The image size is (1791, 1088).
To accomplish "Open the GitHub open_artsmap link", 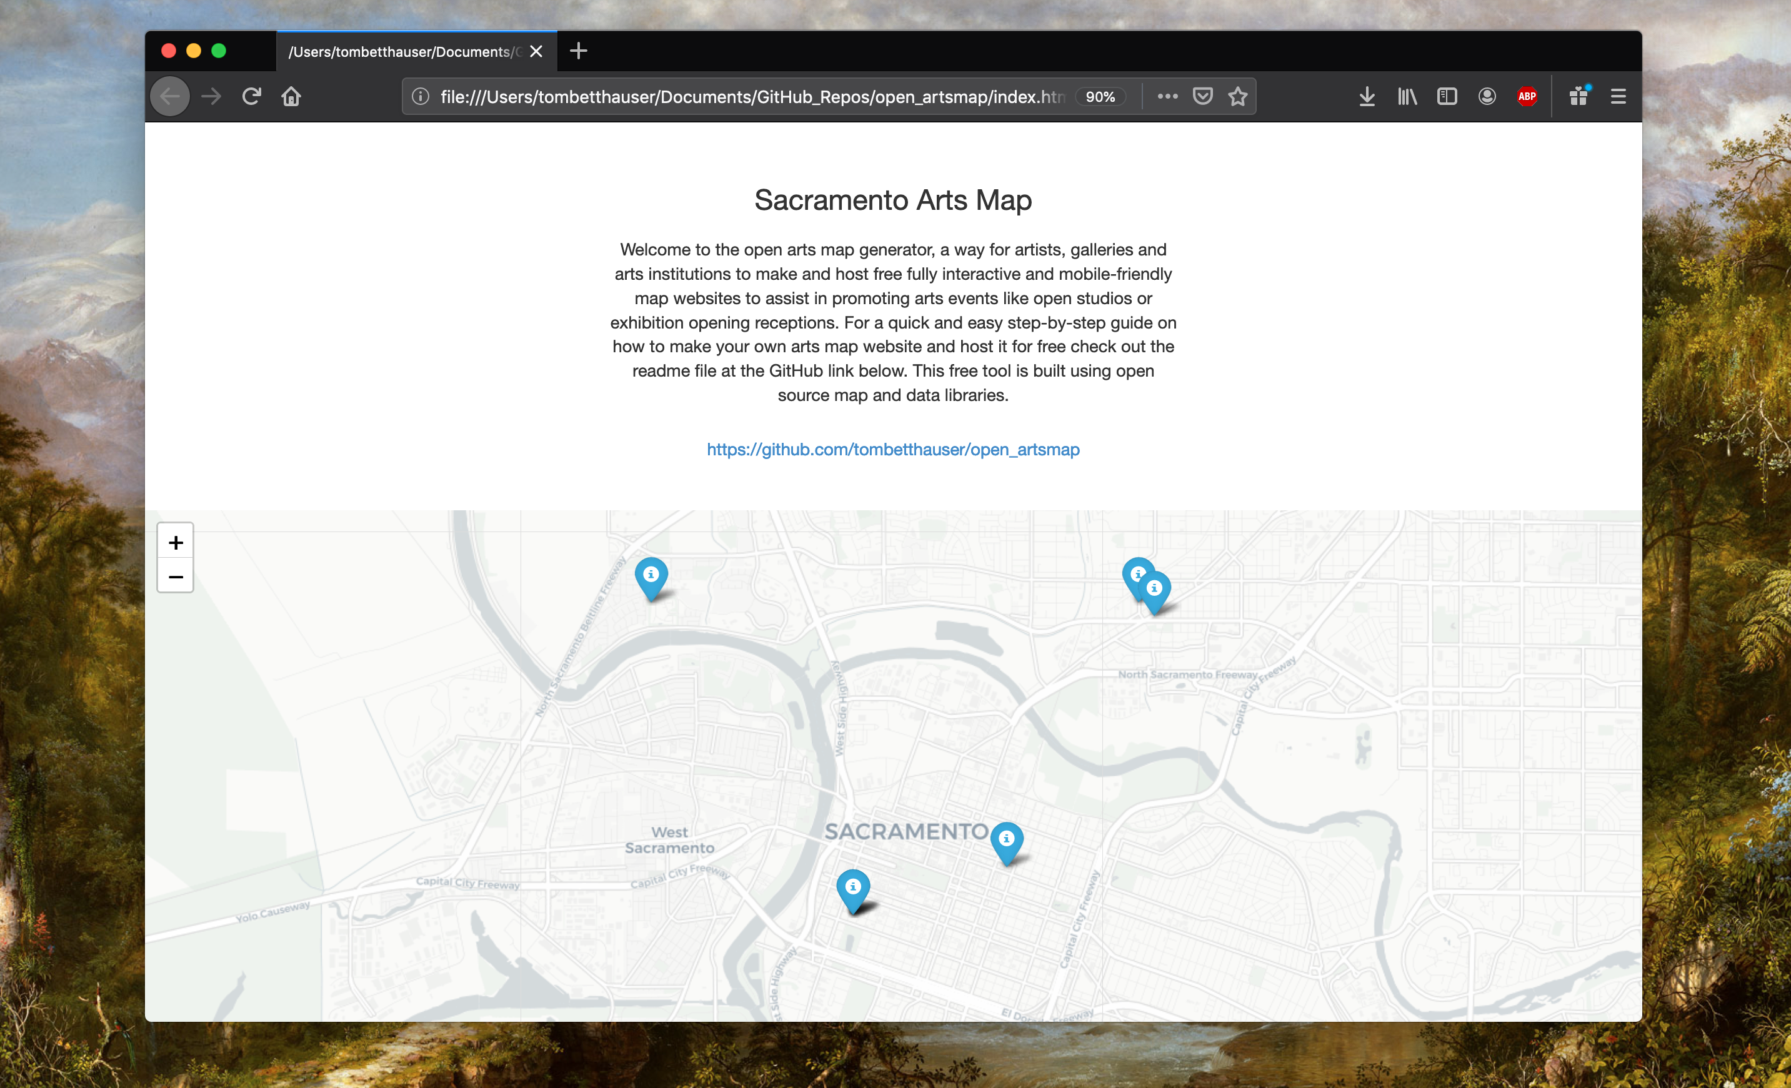I will pos(892,450).
